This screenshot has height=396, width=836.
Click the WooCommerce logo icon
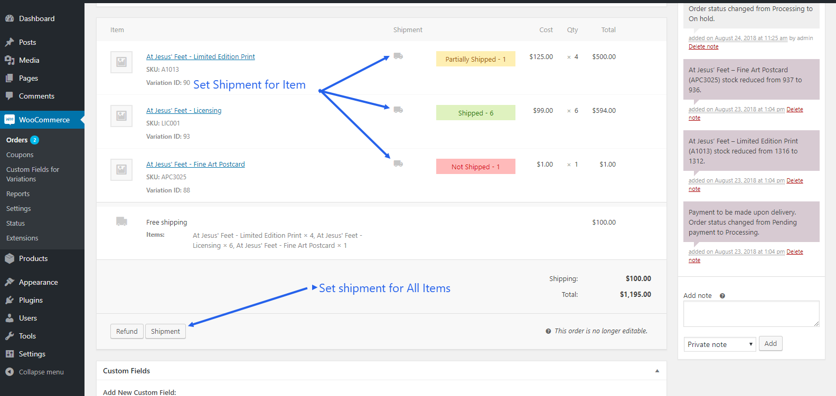(x=10, y=120)
